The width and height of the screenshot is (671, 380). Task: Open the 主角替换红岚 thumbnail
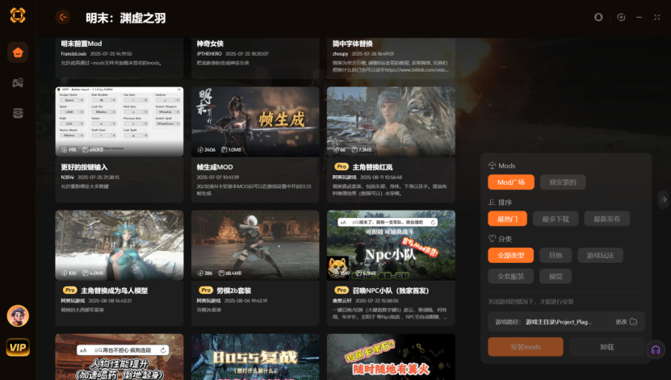(x=391, y=122)
